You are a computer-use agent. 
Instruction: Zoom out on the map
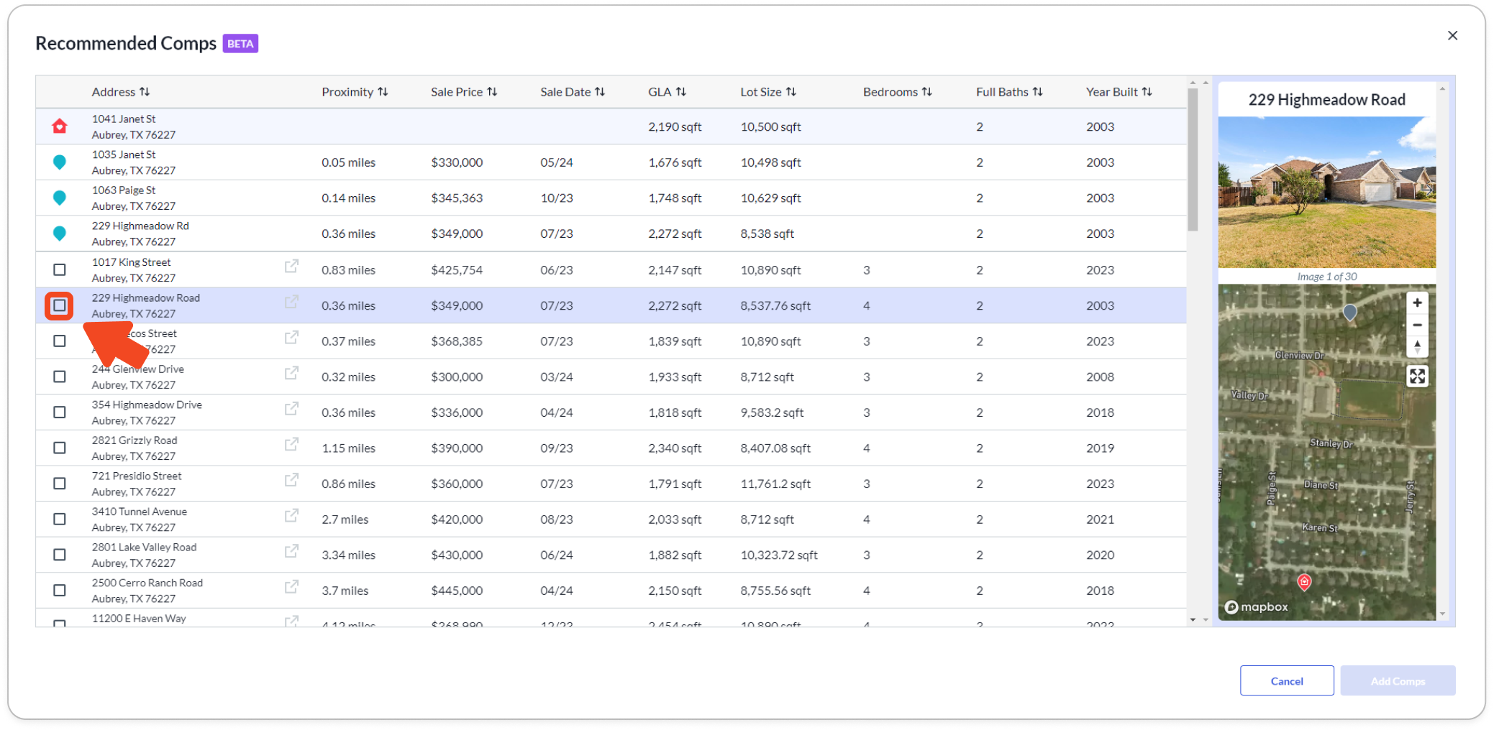1417,325
